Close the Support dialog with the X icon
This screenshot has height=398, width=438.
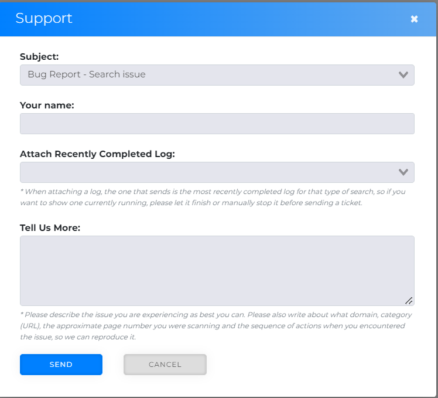coord(414,19)
